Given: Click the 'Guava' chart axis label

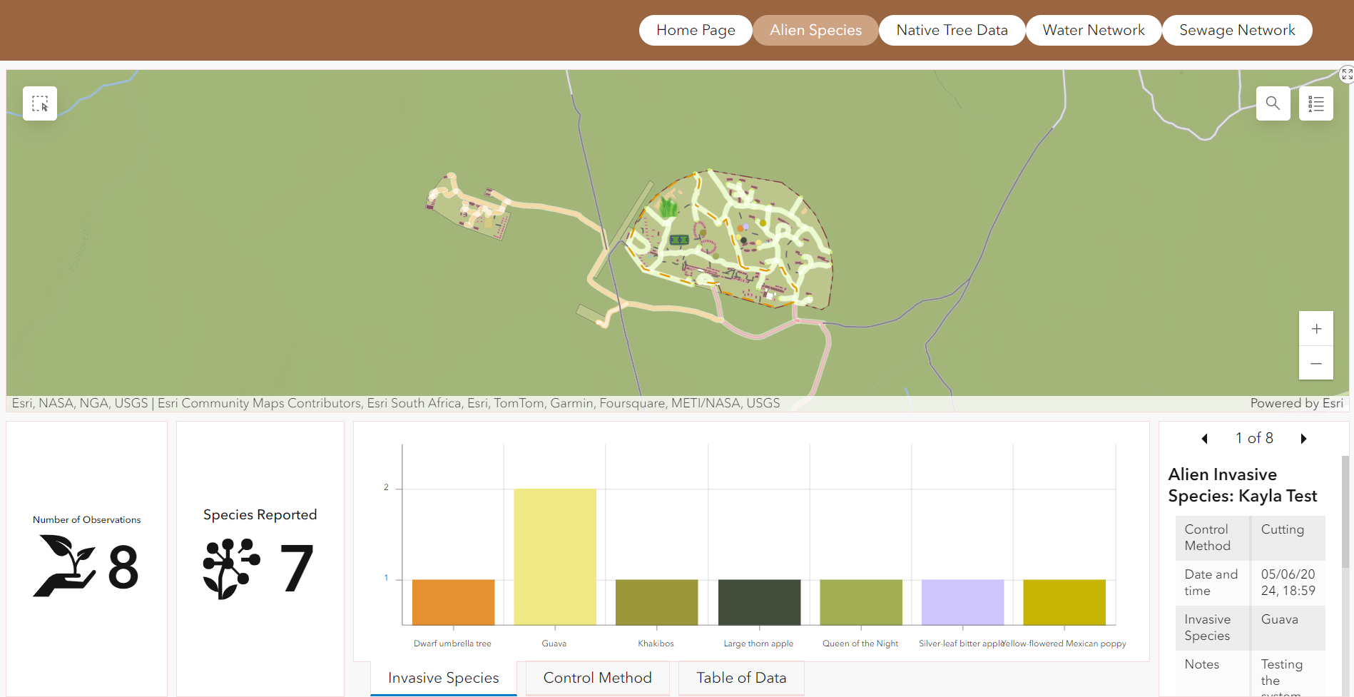Looking at the screenshot, I should click(554, 643).
